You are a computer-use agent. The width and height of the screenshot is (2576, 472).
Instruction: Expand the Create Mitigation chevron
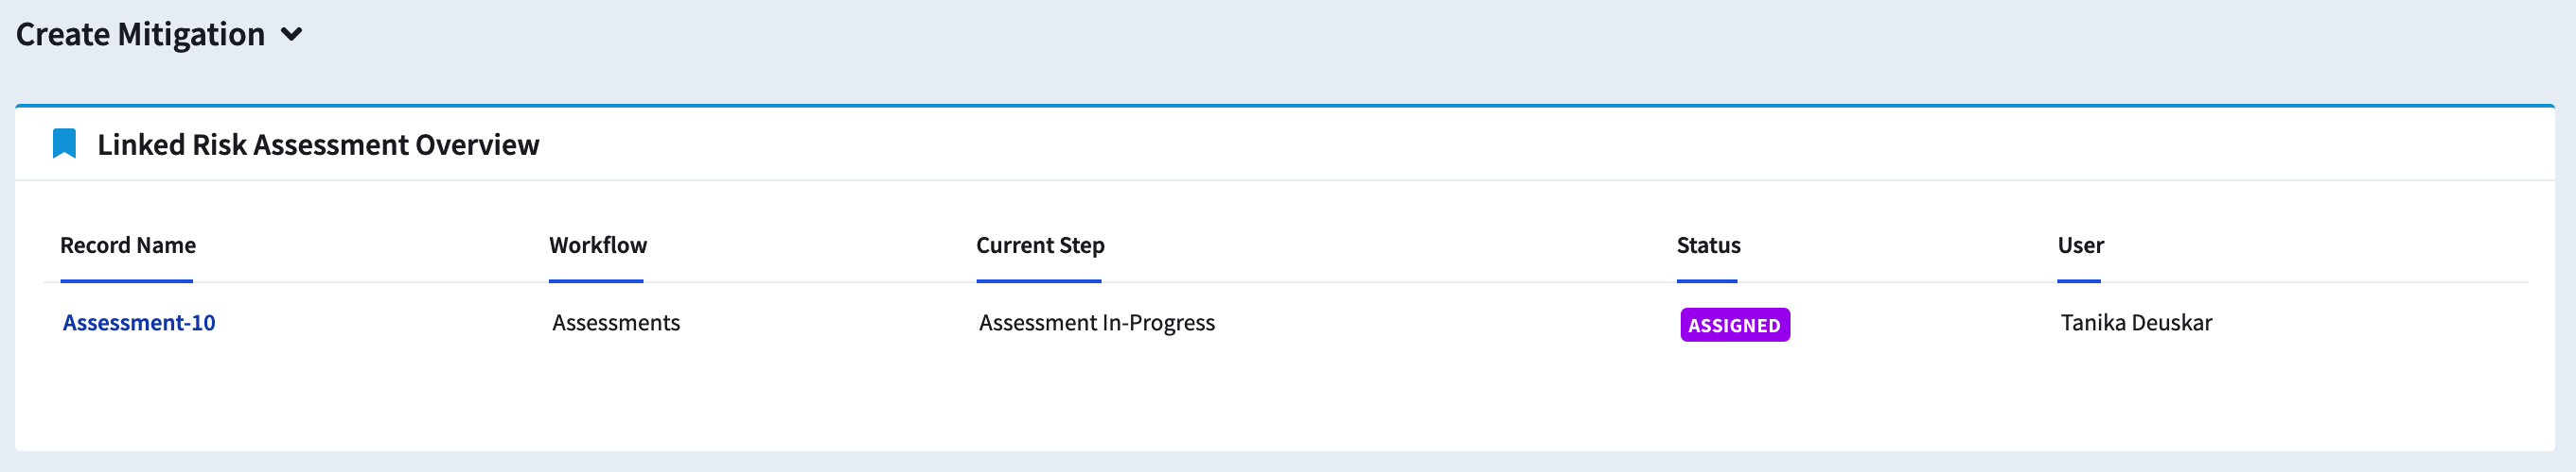click(x=291, y=35)
